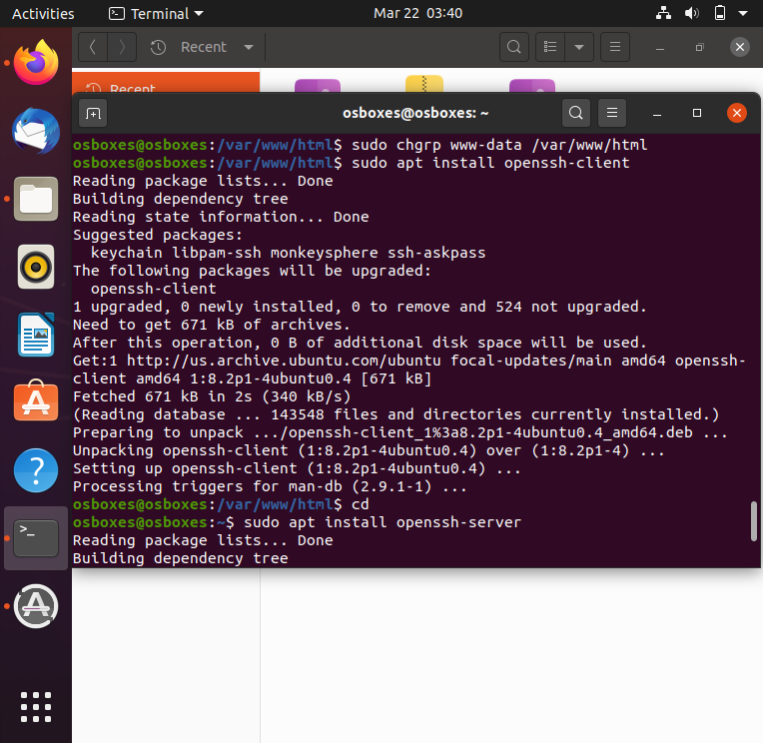Open the Files app in the dock

tap(36, 199)
